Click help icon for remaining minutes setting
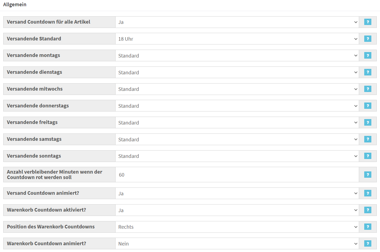Image resolution: width=380 pixels, height=252 pixels. click(x=368, y=175)
